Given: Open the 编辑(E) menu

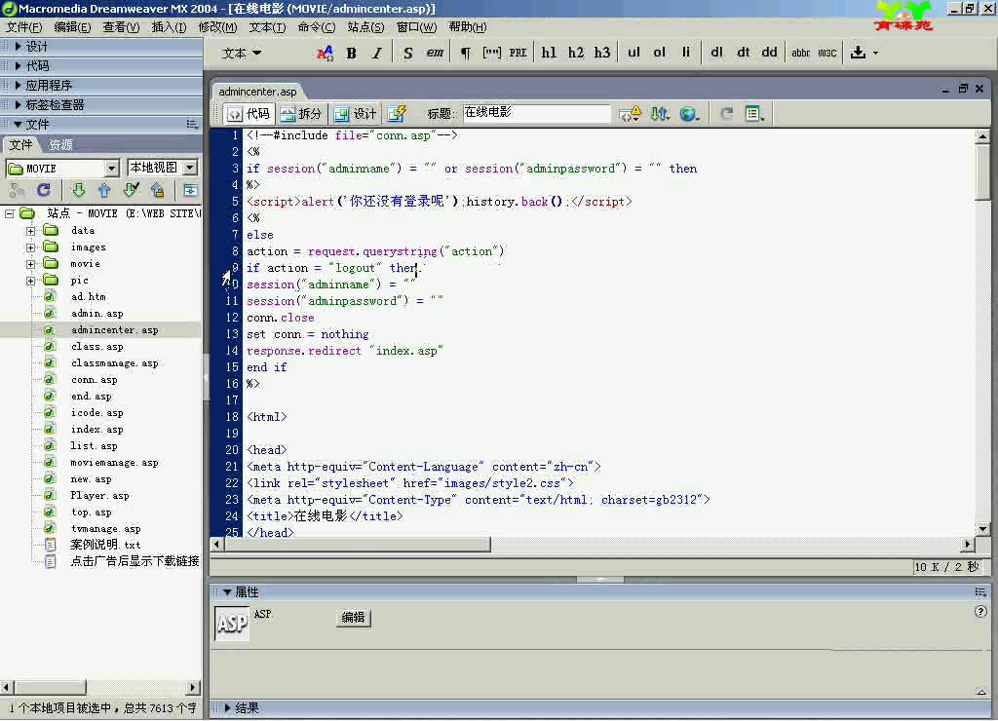Looking at the screenshot, I should (72, 27).
